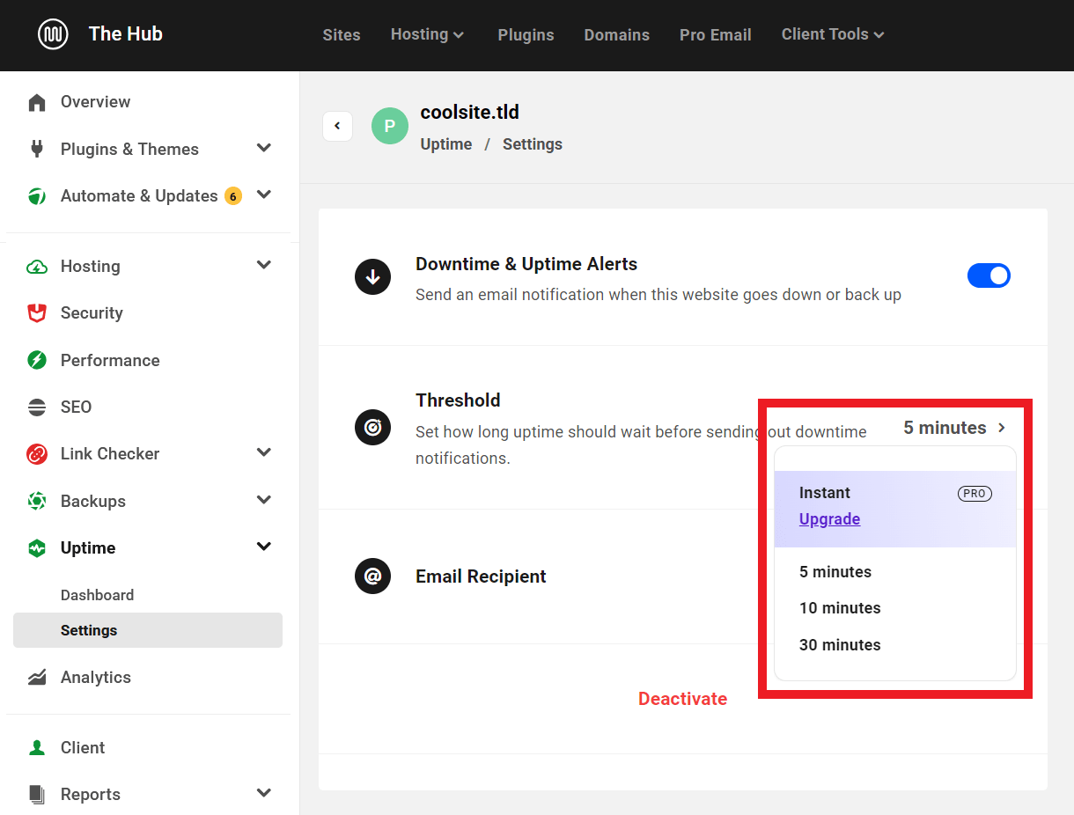
Task: Click the PRO badge beside Instant
Action: pos(975,494)
